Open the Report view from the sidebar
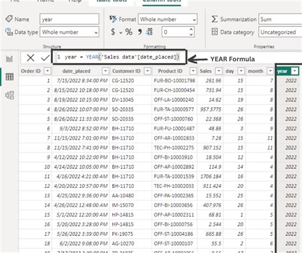Screen dimensions: 302x253 [x=10, y=59]
